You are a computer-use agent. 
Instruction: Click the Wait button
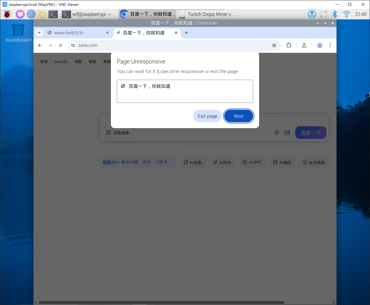tap(238, 116)
